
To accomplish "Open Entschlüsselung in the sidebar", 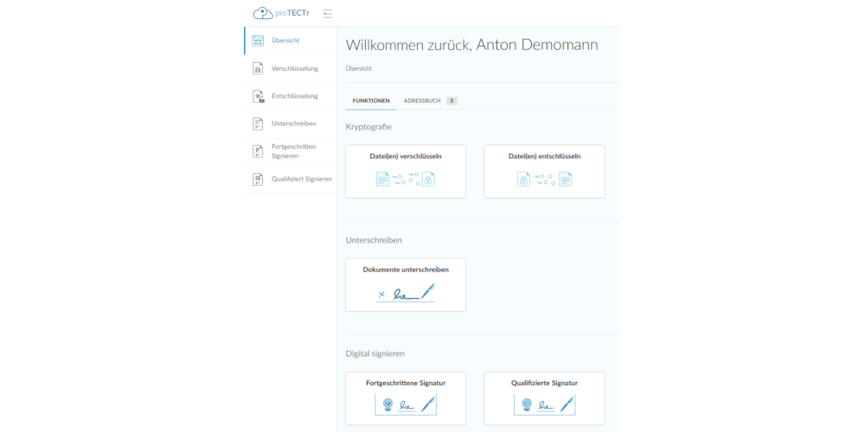I will coord(290,97).
